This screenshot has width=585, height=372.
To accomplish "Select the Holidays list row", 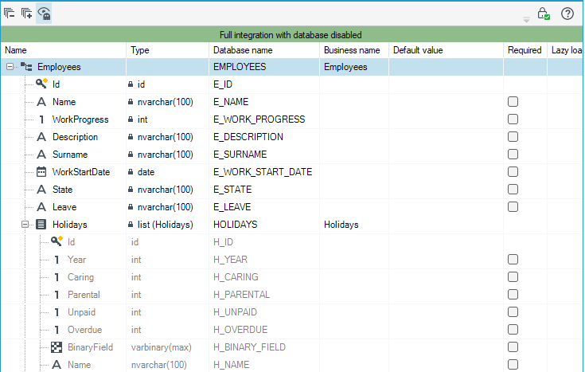I will (x=292, y=225).
